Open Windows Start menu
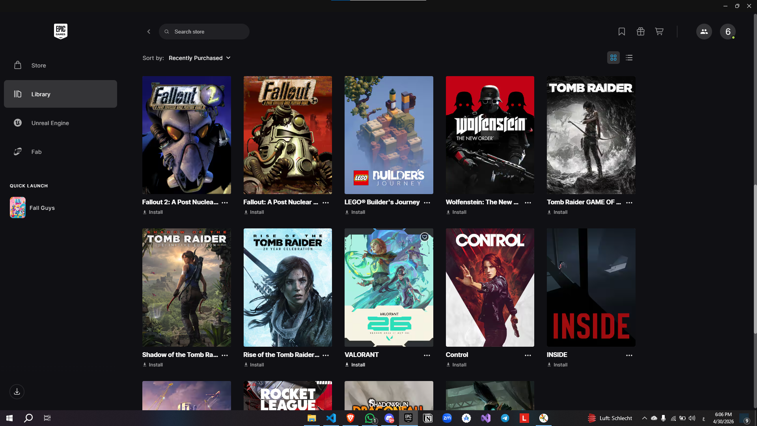Screen dimensions: 757x426 click(x=9, y=418)
